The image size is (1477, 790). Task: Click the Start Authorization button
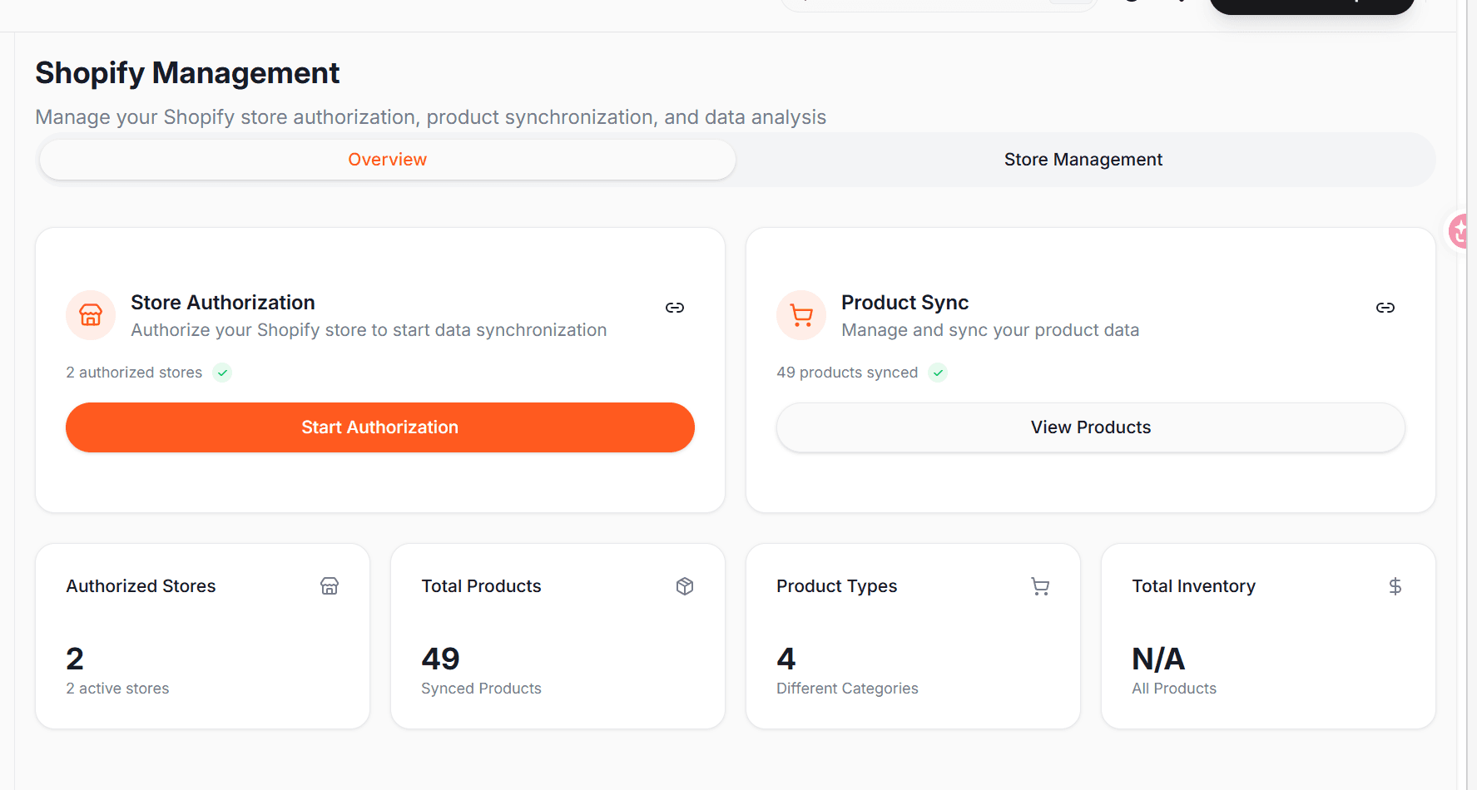[x=380, y=427]
